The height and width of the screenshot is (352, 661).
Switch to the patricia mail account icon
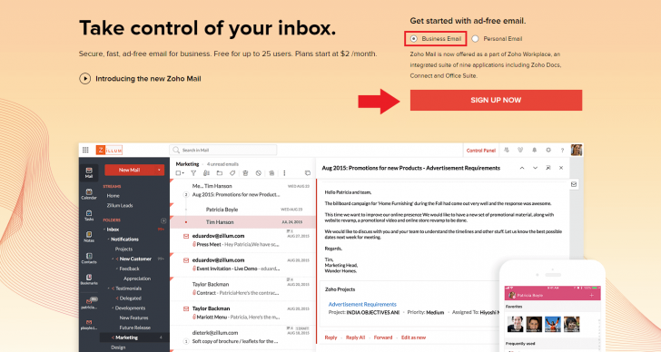coord(89,303)
